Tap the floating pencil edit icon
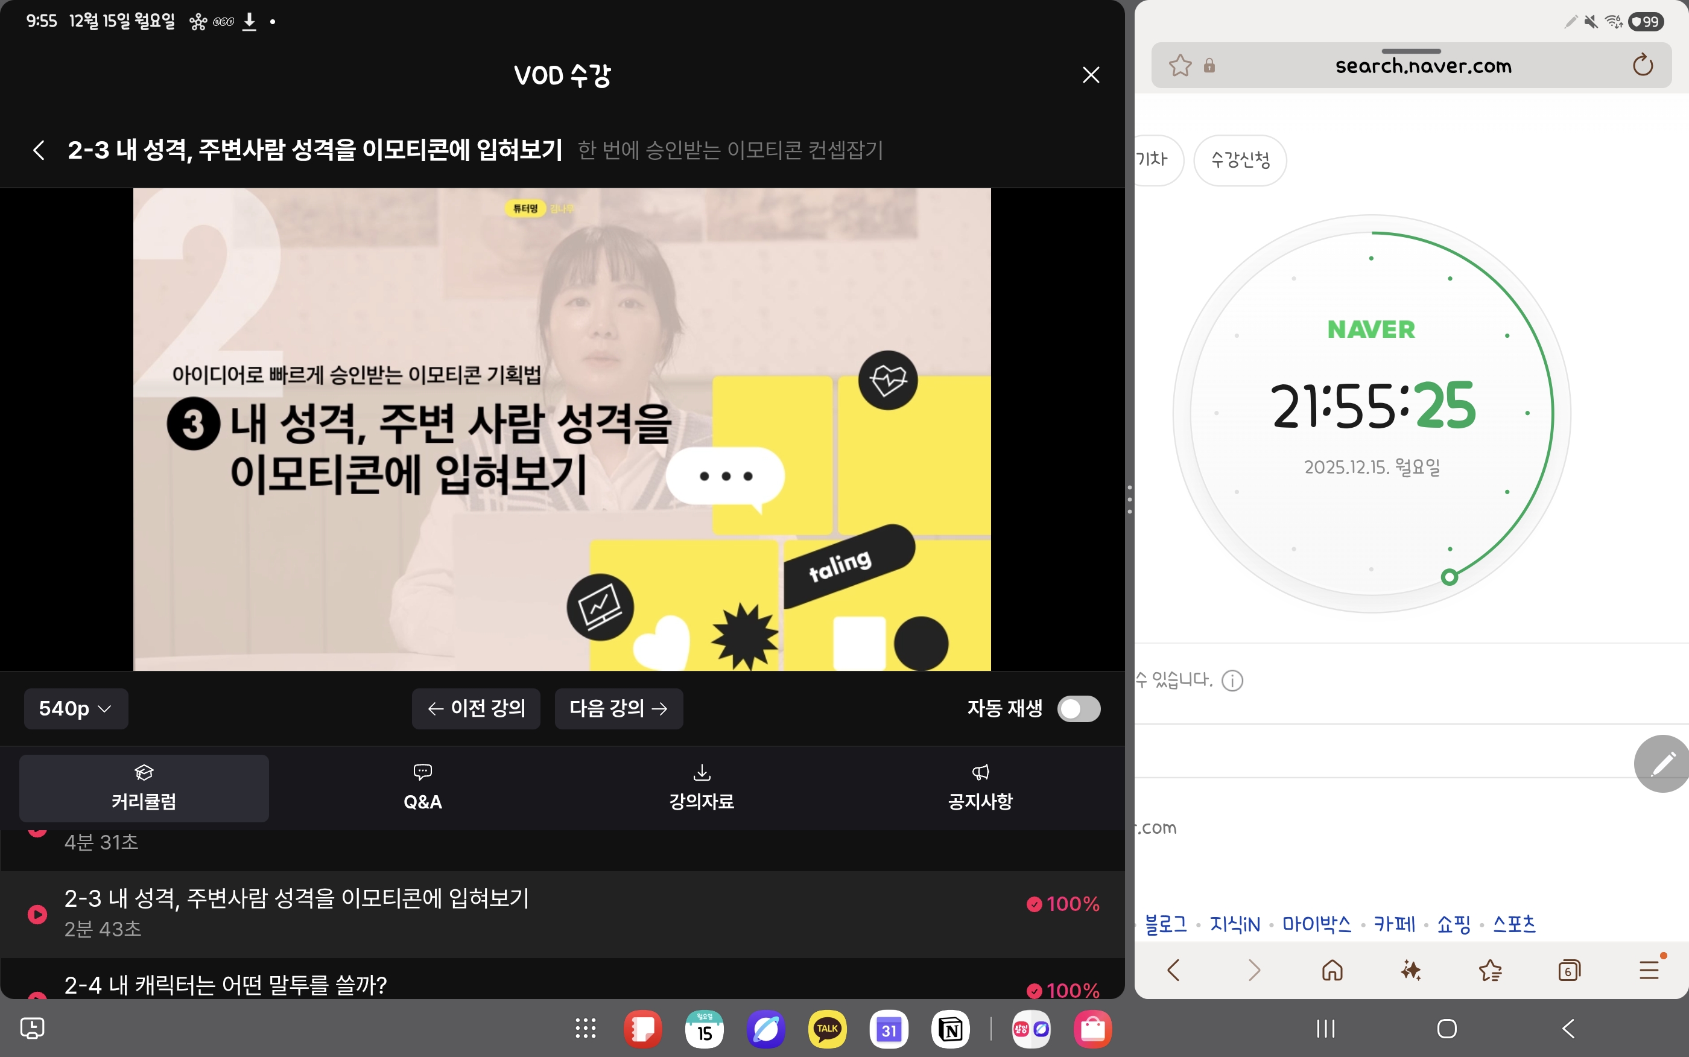1689x1057 pixels. pos(1663,763)
